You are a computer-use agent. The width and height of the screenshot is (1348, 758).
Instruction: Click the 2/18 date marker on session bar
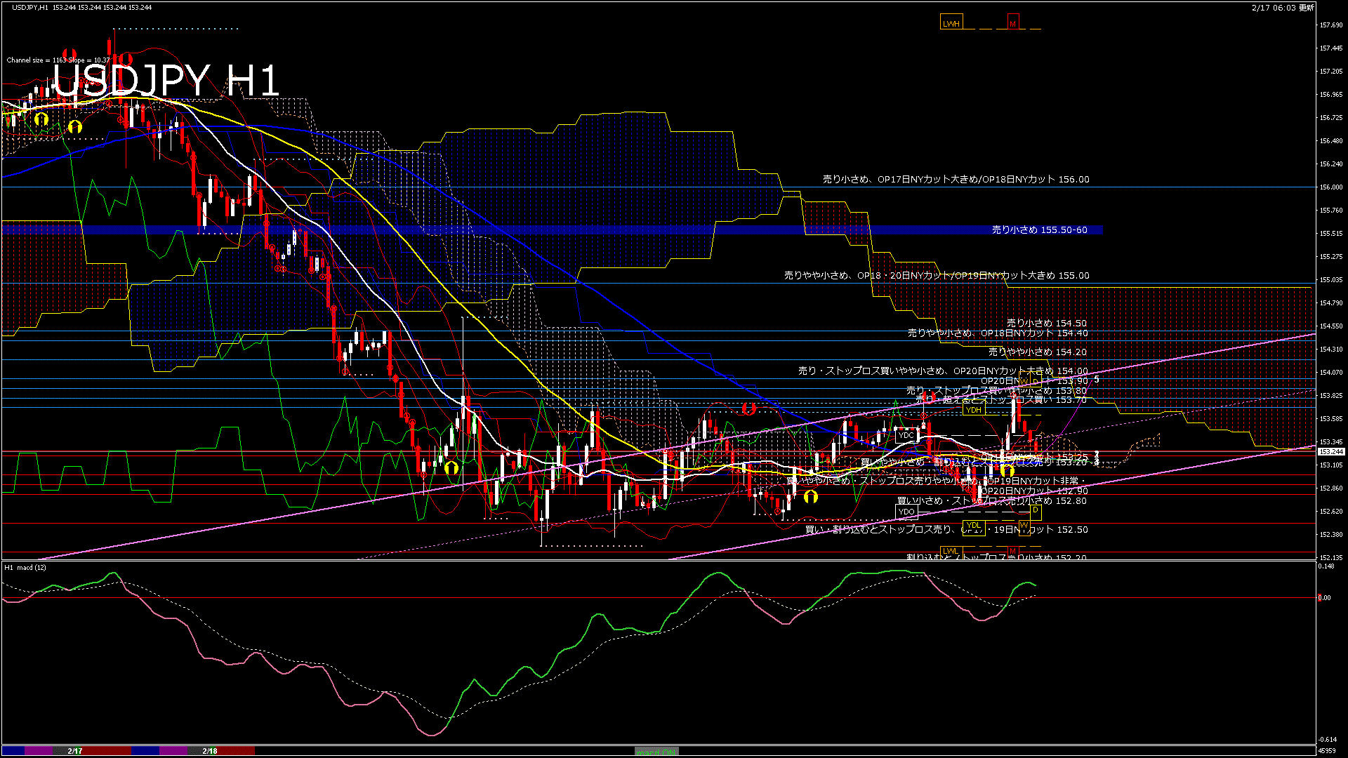pos(209,751)
